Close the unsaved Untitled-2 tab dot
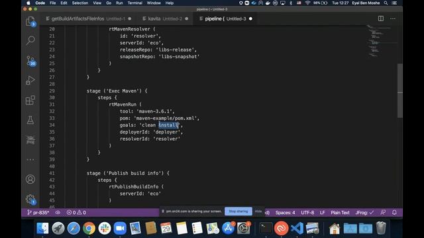The width and height of the screenshot is (424, 238). 187,19
